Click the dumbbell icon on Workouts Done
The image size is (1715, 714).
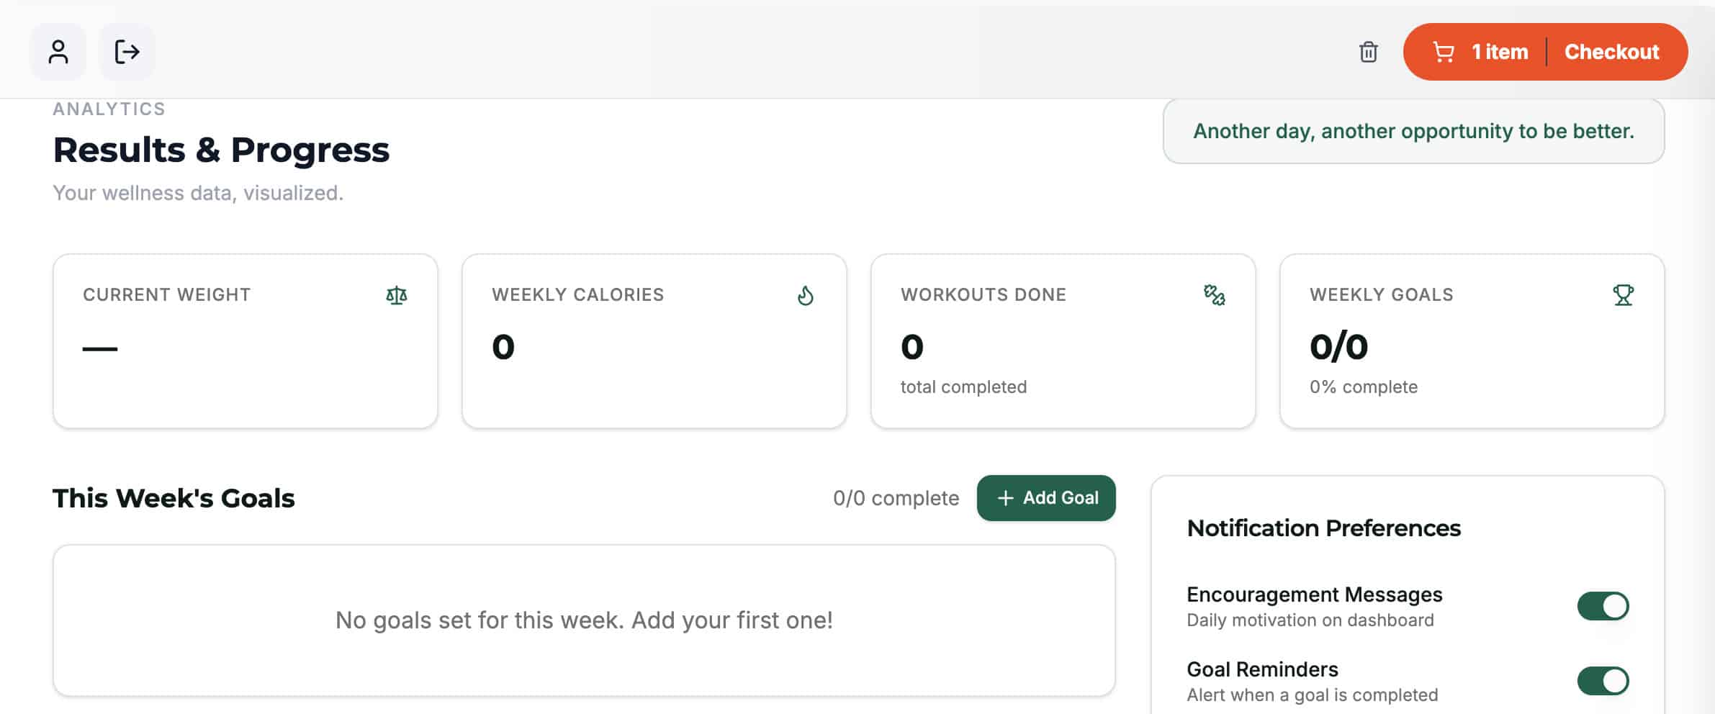(x=1215, y=295)
